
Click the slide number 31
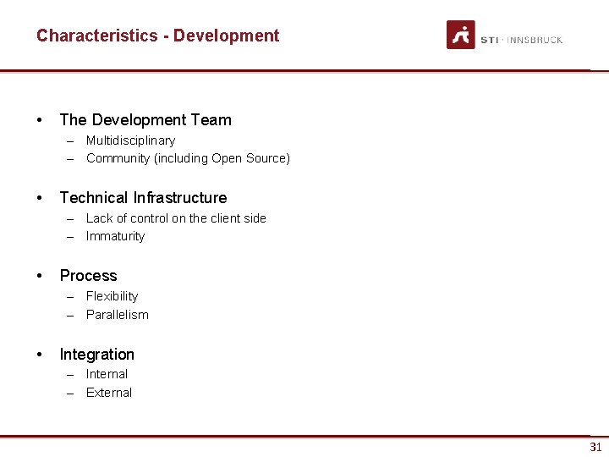(595, 447)
